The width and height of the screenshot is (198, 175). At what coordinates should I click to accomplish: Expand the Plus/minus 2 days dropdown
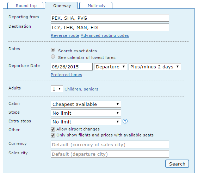[x=155, y=67]
